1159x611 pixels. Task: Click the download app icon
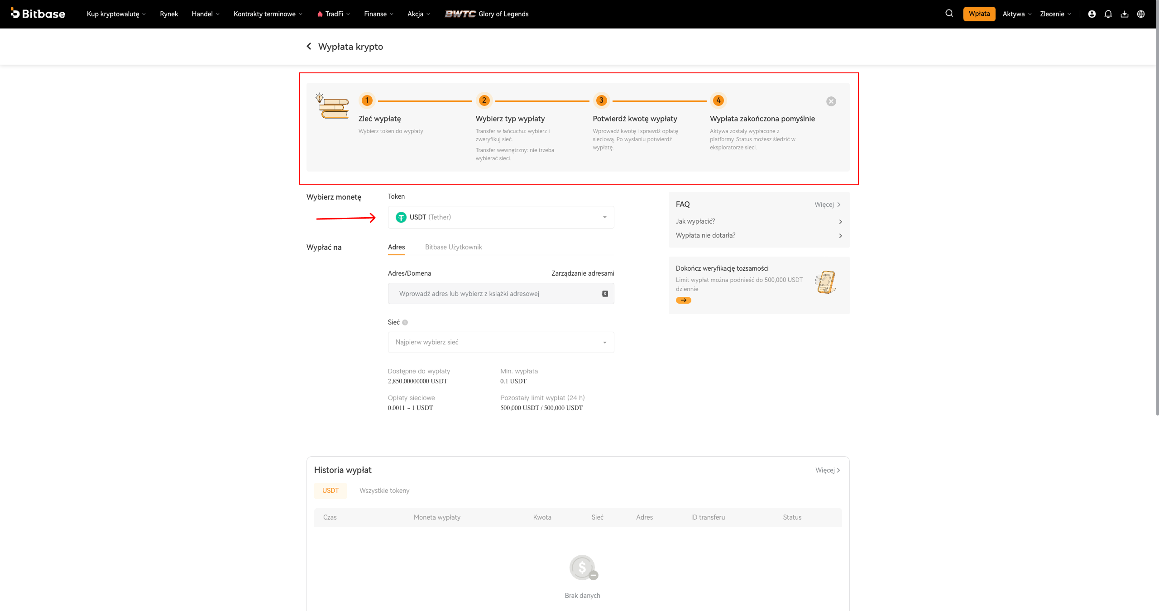[1125, 14]
